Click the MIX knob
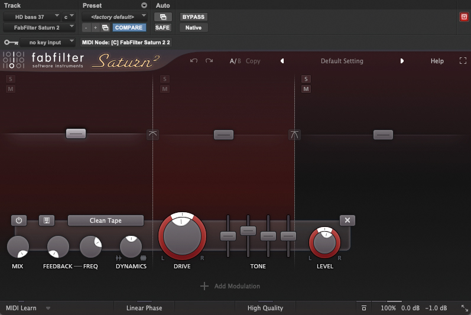471x315 pixels. pyautogui.click(x=18, y=246)
